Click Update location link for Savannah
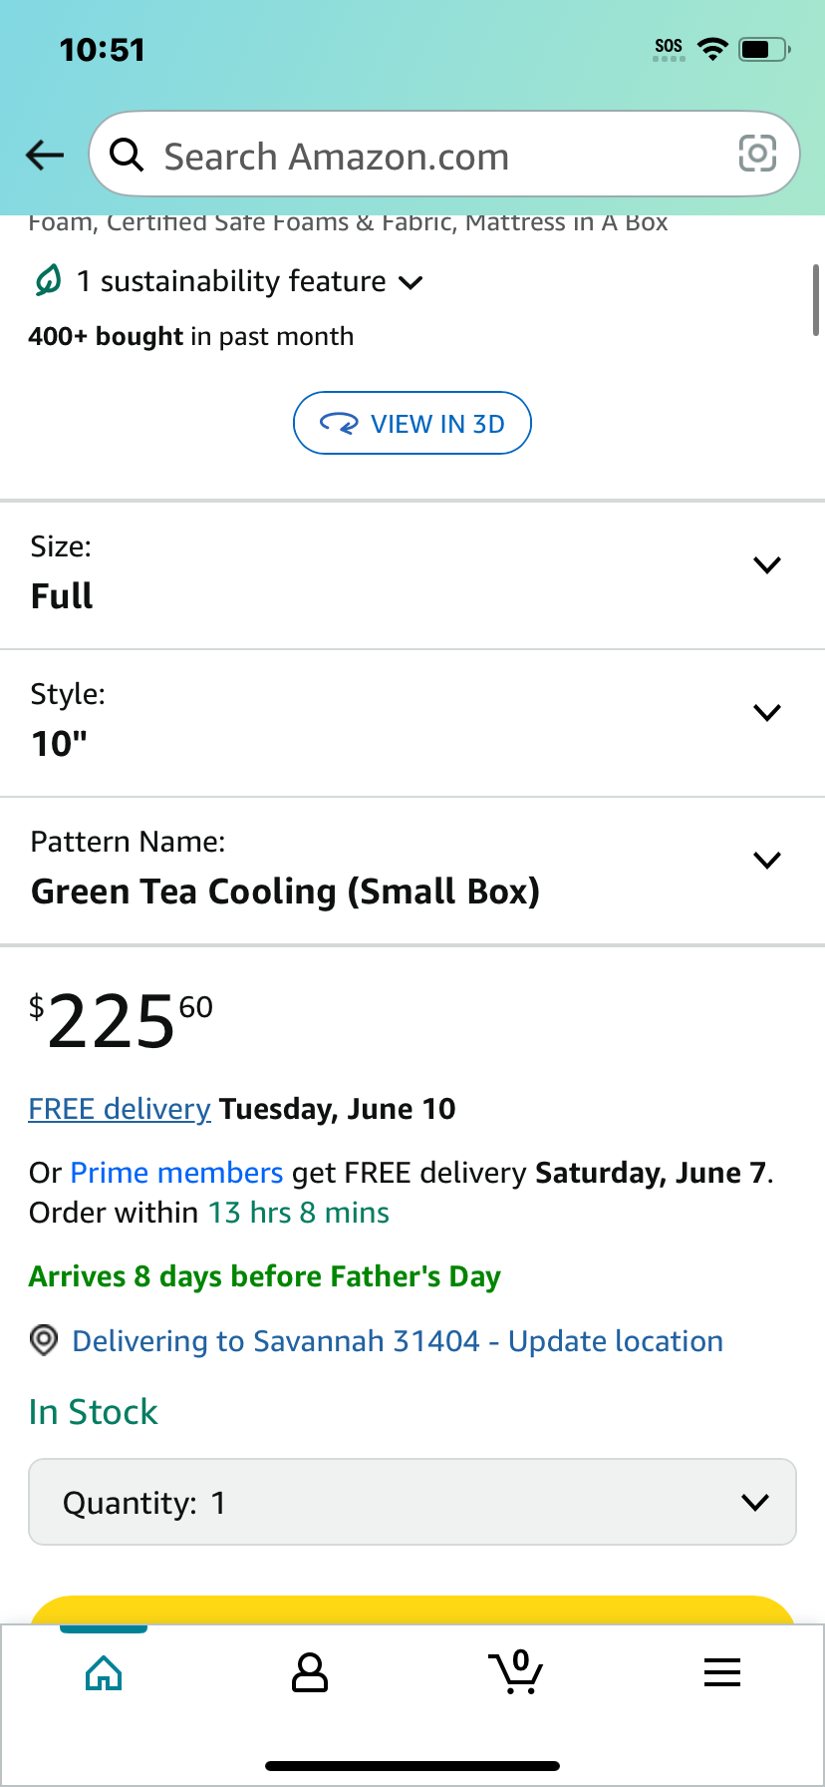Image resolution: width=825 pixels, height=1787 pixels. pos(616,1341)
